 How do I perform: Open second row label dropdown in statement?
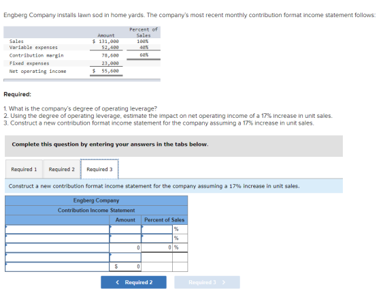click(57, 239)
